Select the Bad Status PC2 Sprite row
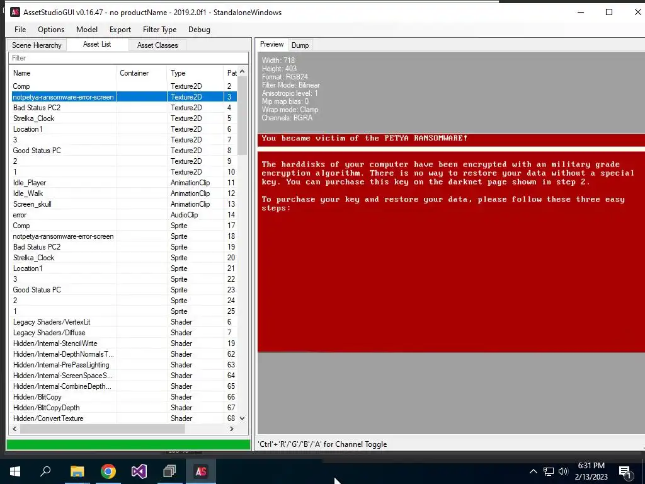Viewport: 645px width, 484px height. click(x=123, y=247)
